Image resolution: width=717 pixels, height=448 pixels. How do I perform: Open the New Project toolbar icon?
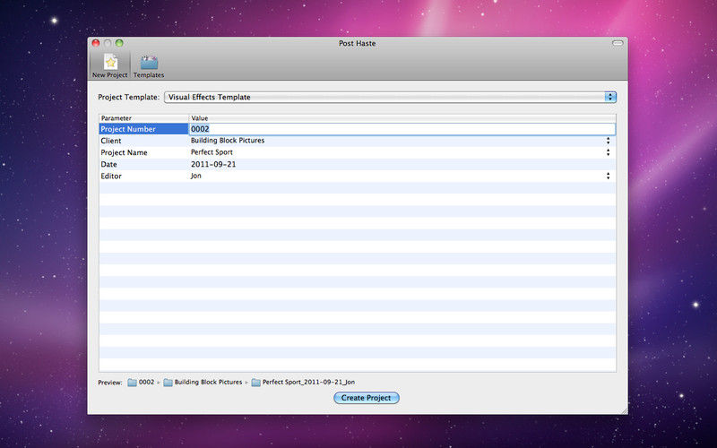point(109,65)
